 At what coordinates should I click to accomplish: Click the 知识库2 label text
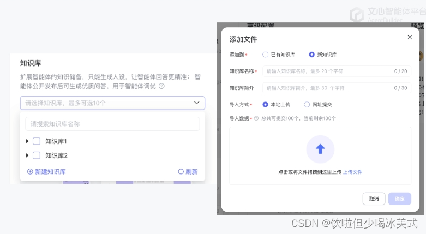[56, 155]
